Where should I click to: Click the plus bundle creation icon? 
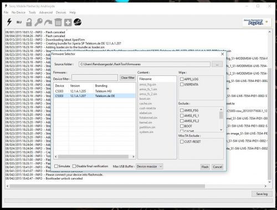[x=68, y=23]
